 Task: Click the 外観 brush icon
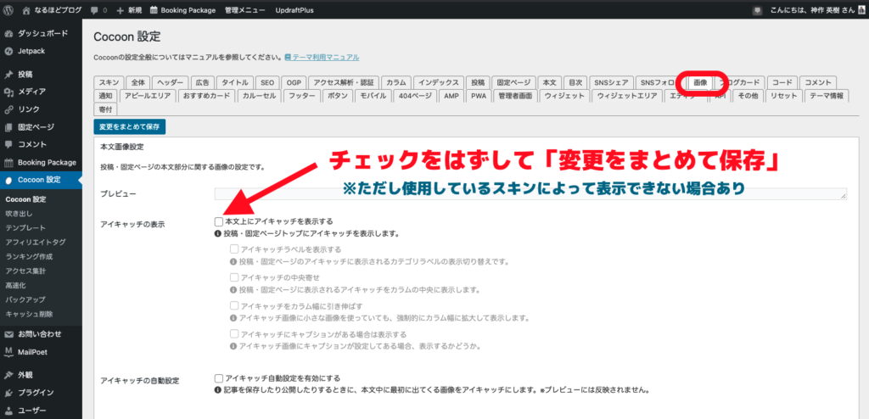(x=8, y=375)
